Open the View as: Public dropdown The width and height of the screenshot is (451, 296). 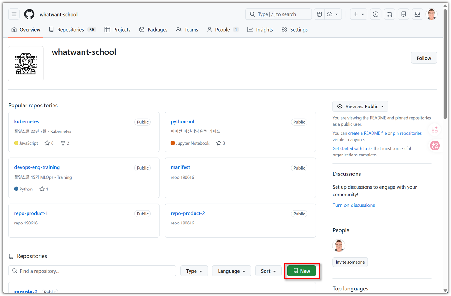(x=360, y=106)
